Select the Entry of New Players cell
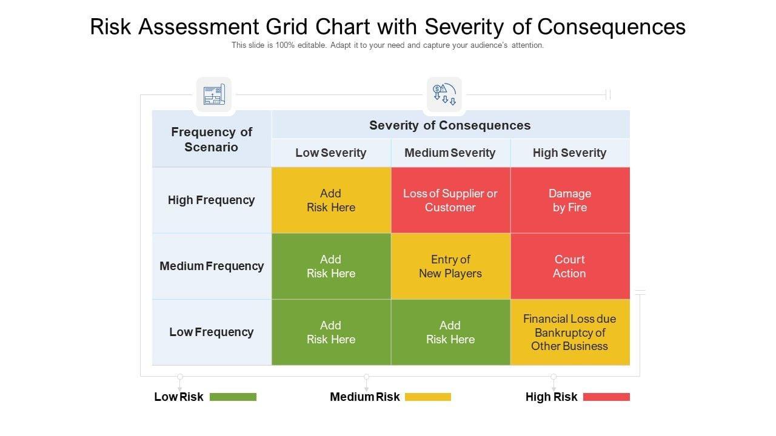Screen dimensions: 776x436 450,266
